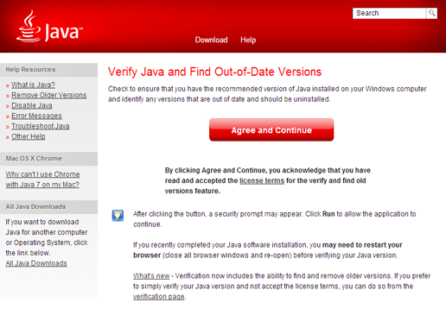The image size is (446, 315).
Task: Click the Help Resources section header
Action: click(x=48, y=70)
